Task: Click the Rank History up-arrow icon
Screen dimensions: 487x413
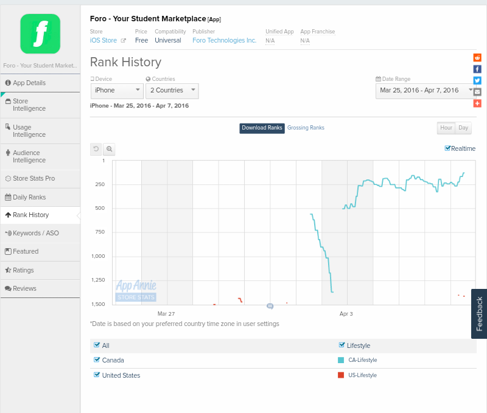Action: click(8, 215)
